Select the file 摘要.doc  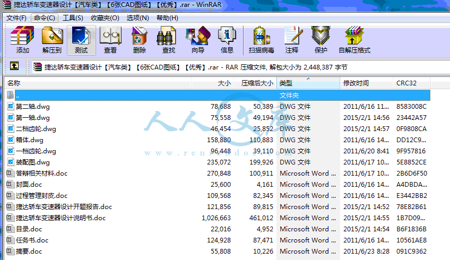(x=29, y=252)
